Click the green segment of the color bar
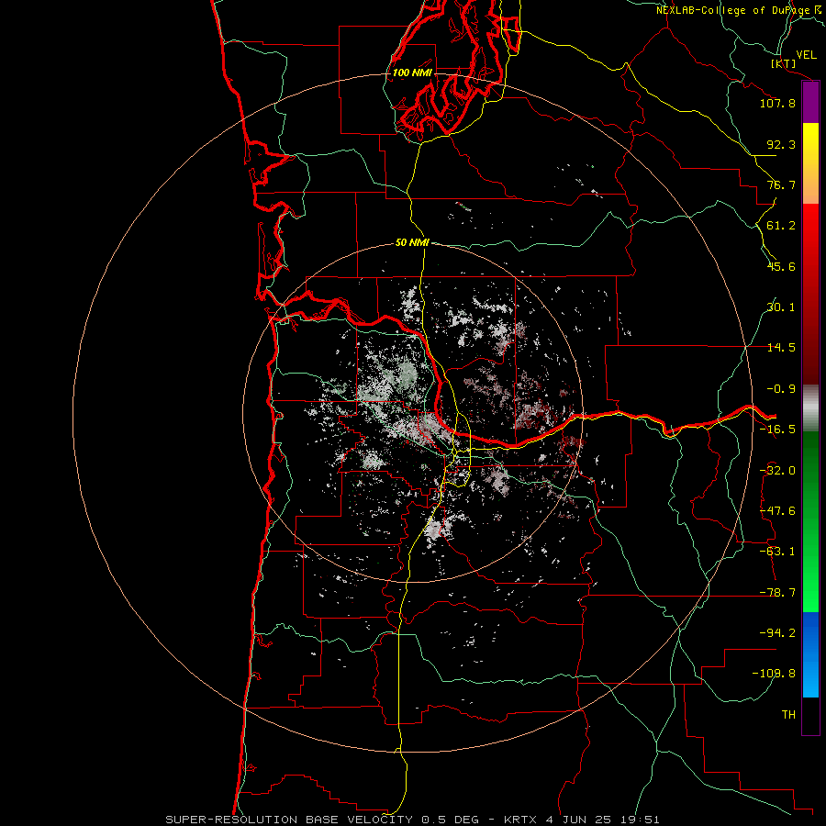 pos(810,521)
